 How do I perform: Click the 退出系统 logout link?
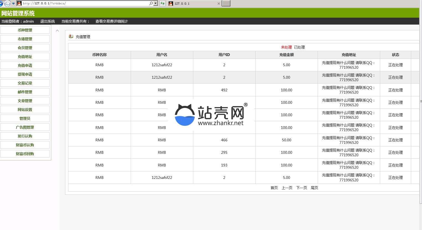(48, 21)
